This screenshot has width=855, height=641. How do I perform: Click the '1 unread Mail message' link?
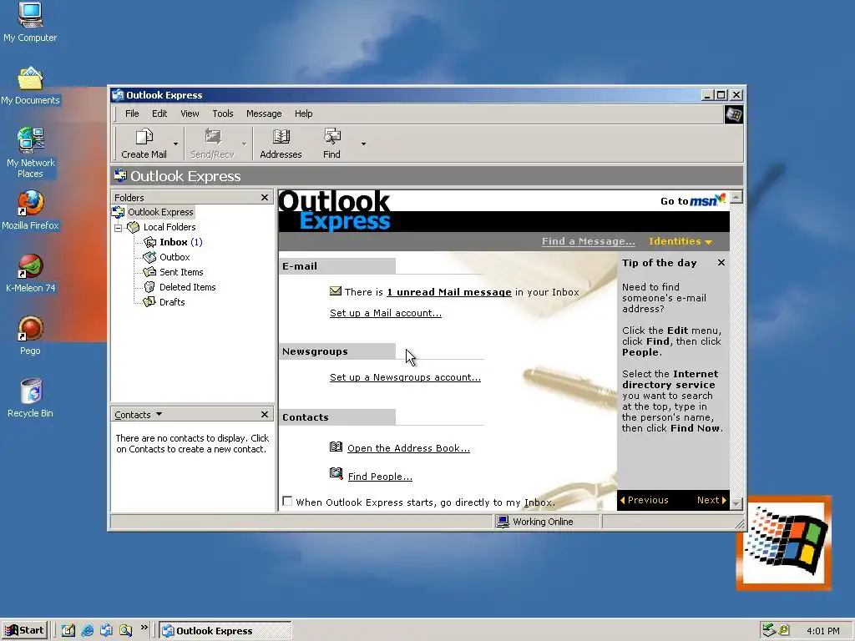pyautogui.click(x=448, y=292)
